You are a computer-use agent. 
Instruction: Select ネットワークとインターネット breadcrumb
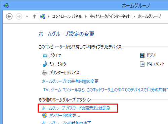click(x=110, y=16)
